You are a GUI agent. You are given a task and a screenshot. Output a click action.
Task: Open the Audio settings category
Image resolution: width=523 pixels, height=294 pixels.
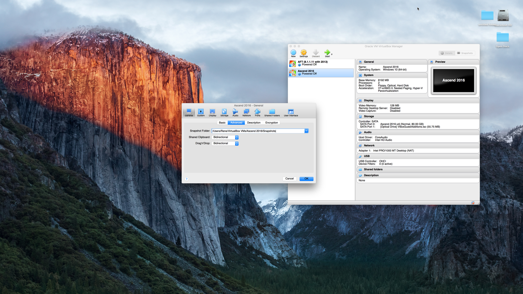point(235,112)
